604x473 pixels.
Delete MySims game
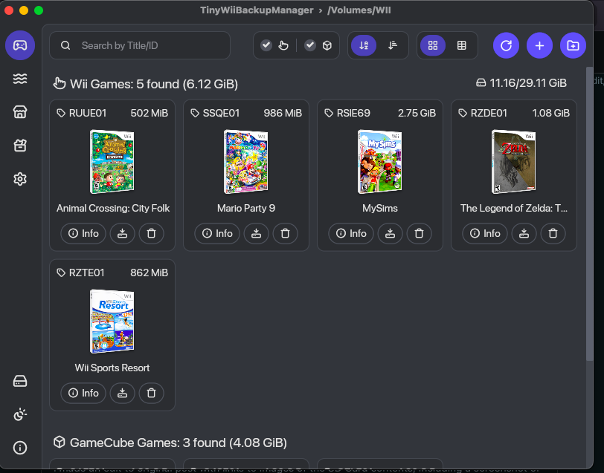pyautogui.click(x=419, y=233)
